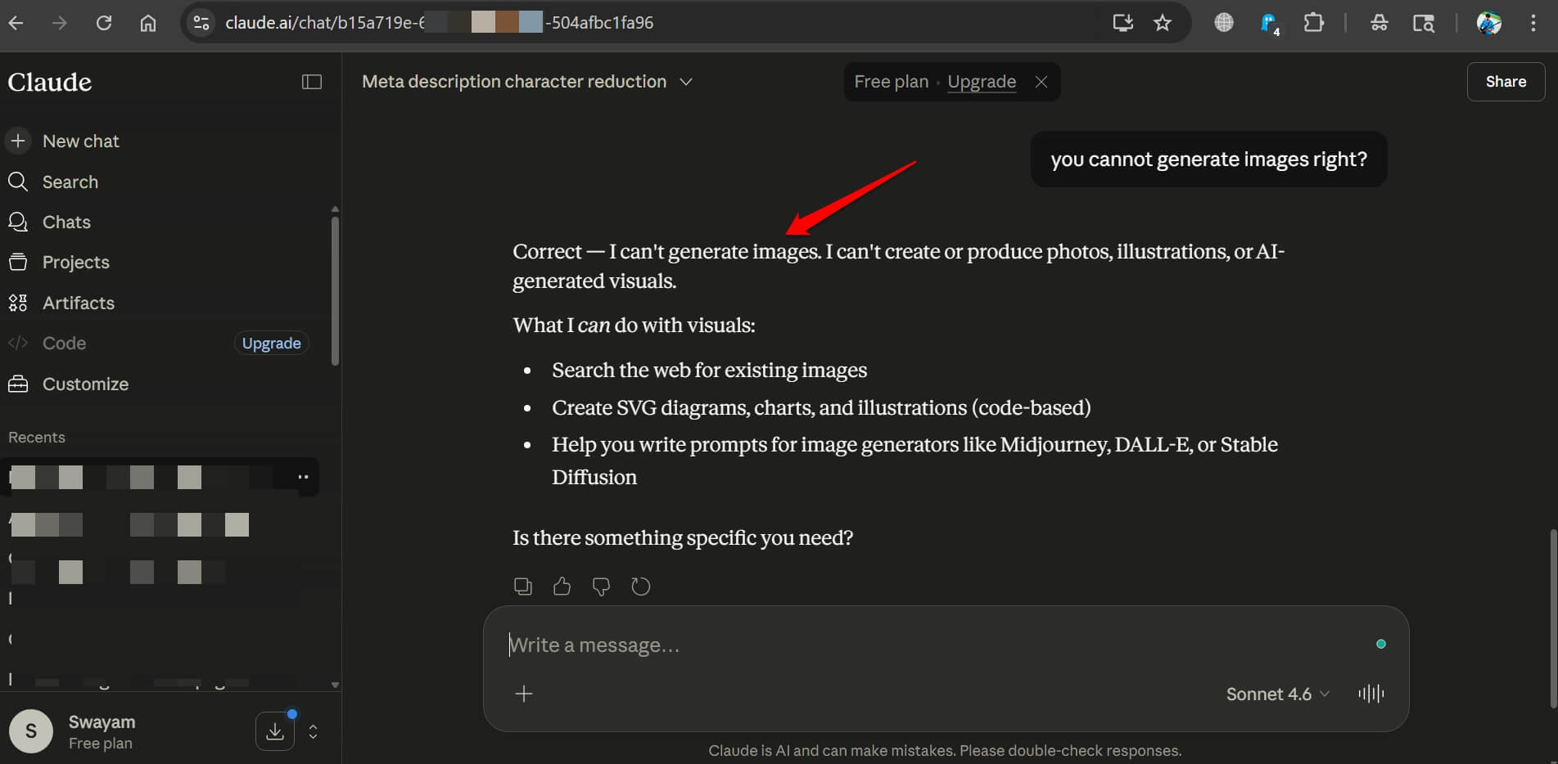
Task: Open the plus attachment menu
Action: pyautogui.click(x=524, y=694)
